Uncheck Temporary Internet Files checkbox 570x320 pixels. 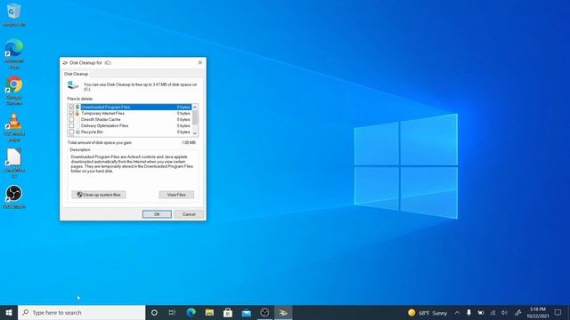71,113
